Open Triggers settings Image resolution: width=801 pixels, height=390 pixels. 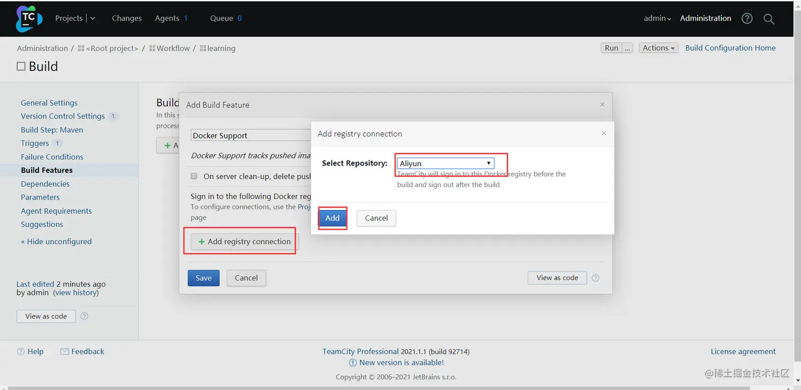[35, 143]
